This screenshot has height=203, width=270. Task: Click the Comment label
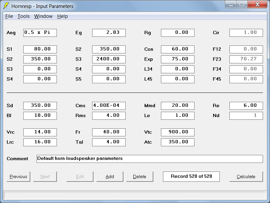click(x=17, y=159)
